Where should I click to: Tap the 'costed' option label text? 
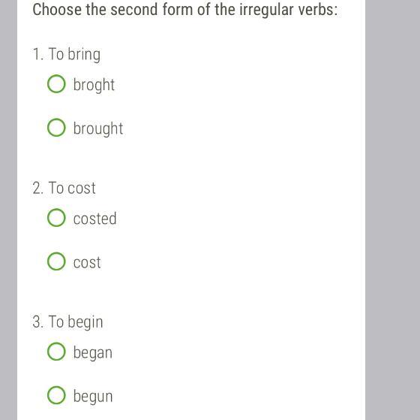[x=94, y=219]
